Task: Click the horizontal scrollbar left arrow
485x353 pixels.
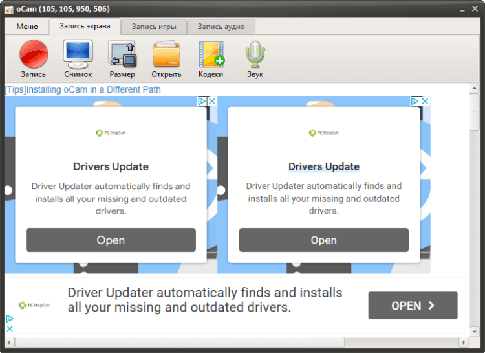Action: tap(9, 343)
